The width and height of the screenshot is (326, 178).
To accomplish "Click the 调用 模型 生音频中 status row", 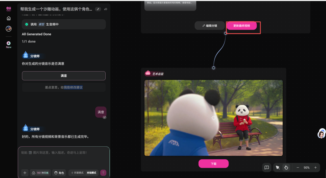I will click(x=64, y=24).
